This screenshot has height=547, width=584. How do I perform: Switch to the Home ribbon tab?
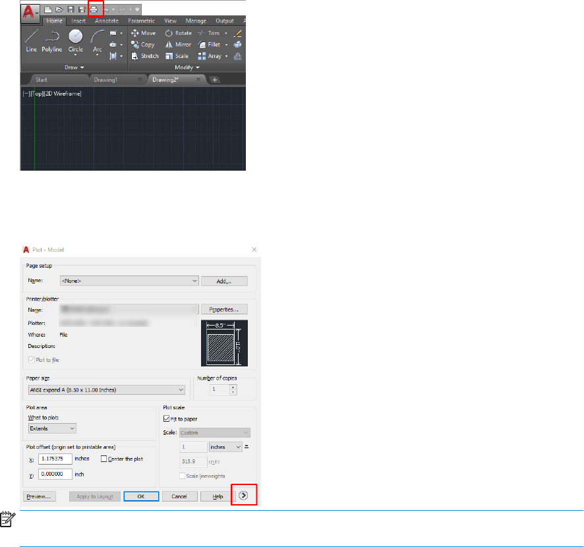54,21
